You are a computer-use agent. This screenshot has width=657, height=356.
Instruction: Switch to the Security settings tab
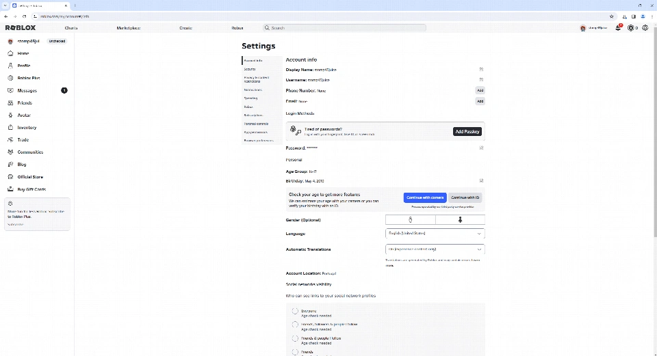point(262,69)
